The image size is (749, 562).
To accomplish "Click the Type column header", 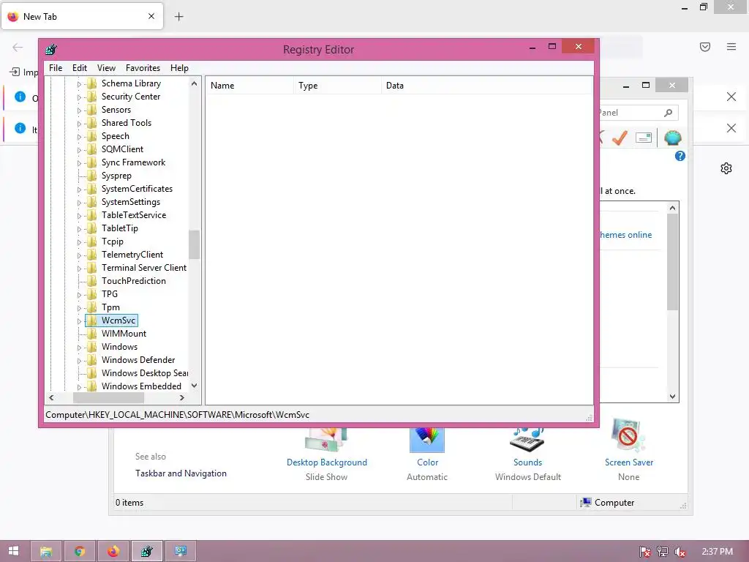I will tap(337, 86).
